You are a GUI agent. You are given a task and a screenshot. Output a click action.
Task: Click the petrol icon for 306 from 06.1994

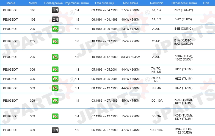55,79
